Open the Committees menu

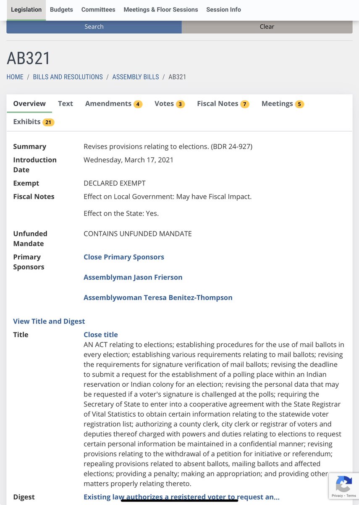tap(98, 10)
